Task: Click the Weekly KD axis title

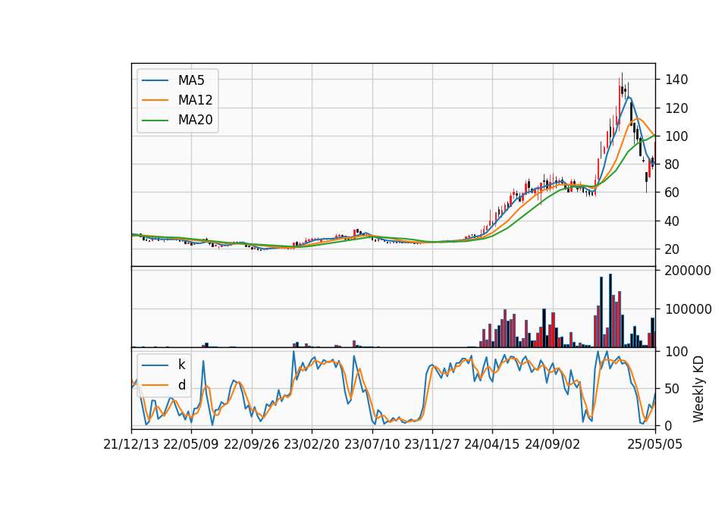Action: (698, 389)
